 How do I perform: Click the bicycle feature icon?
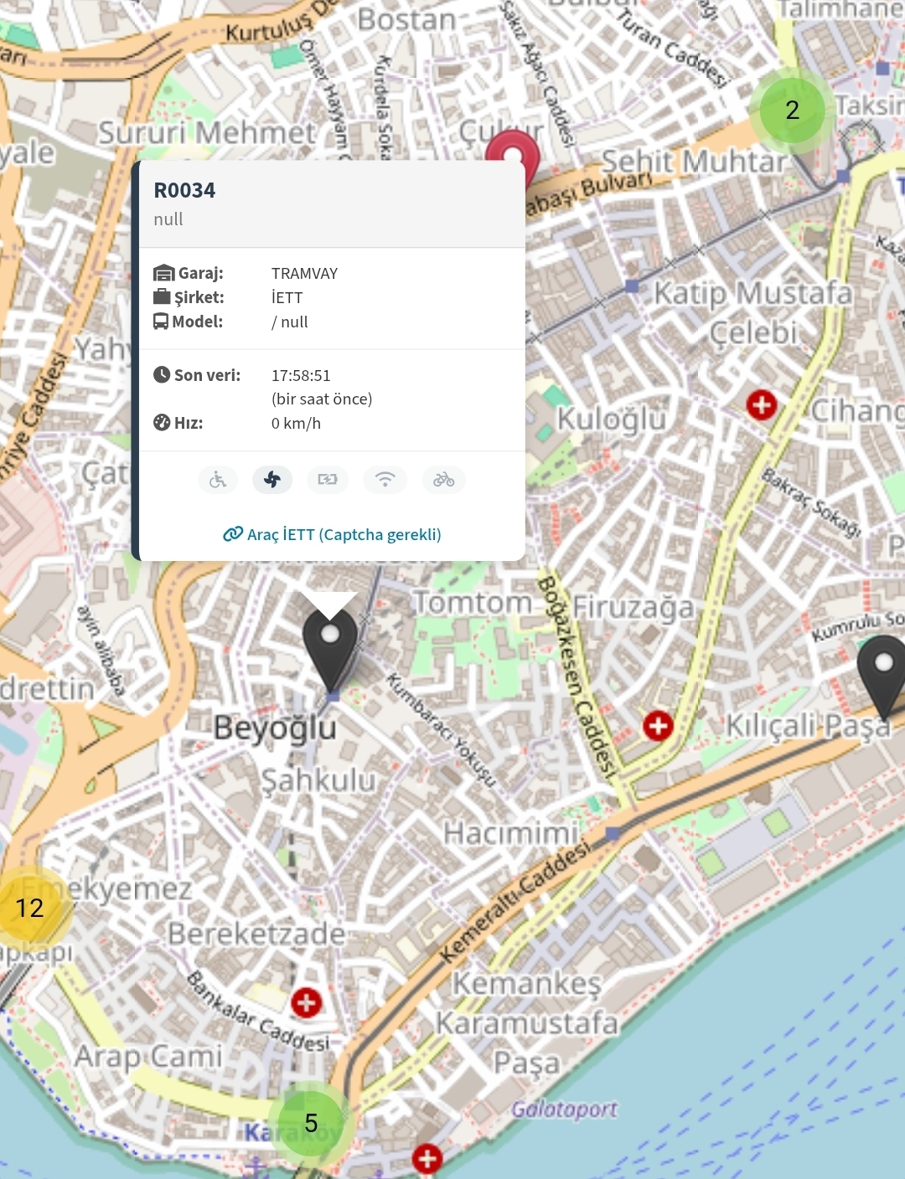click(x=443, y=480)
